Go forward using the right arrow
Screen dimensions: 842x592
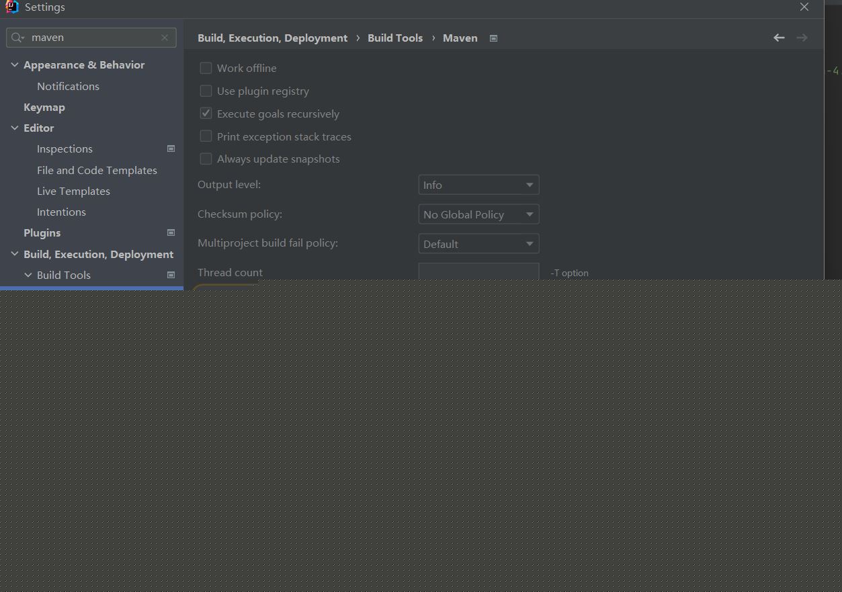pos(802,38)
